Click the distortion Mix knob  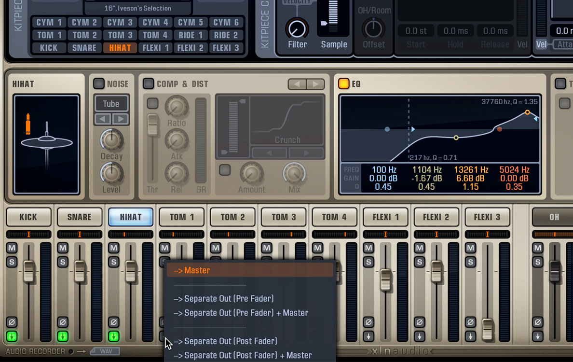pyautogui.click(x=294, y=173)
